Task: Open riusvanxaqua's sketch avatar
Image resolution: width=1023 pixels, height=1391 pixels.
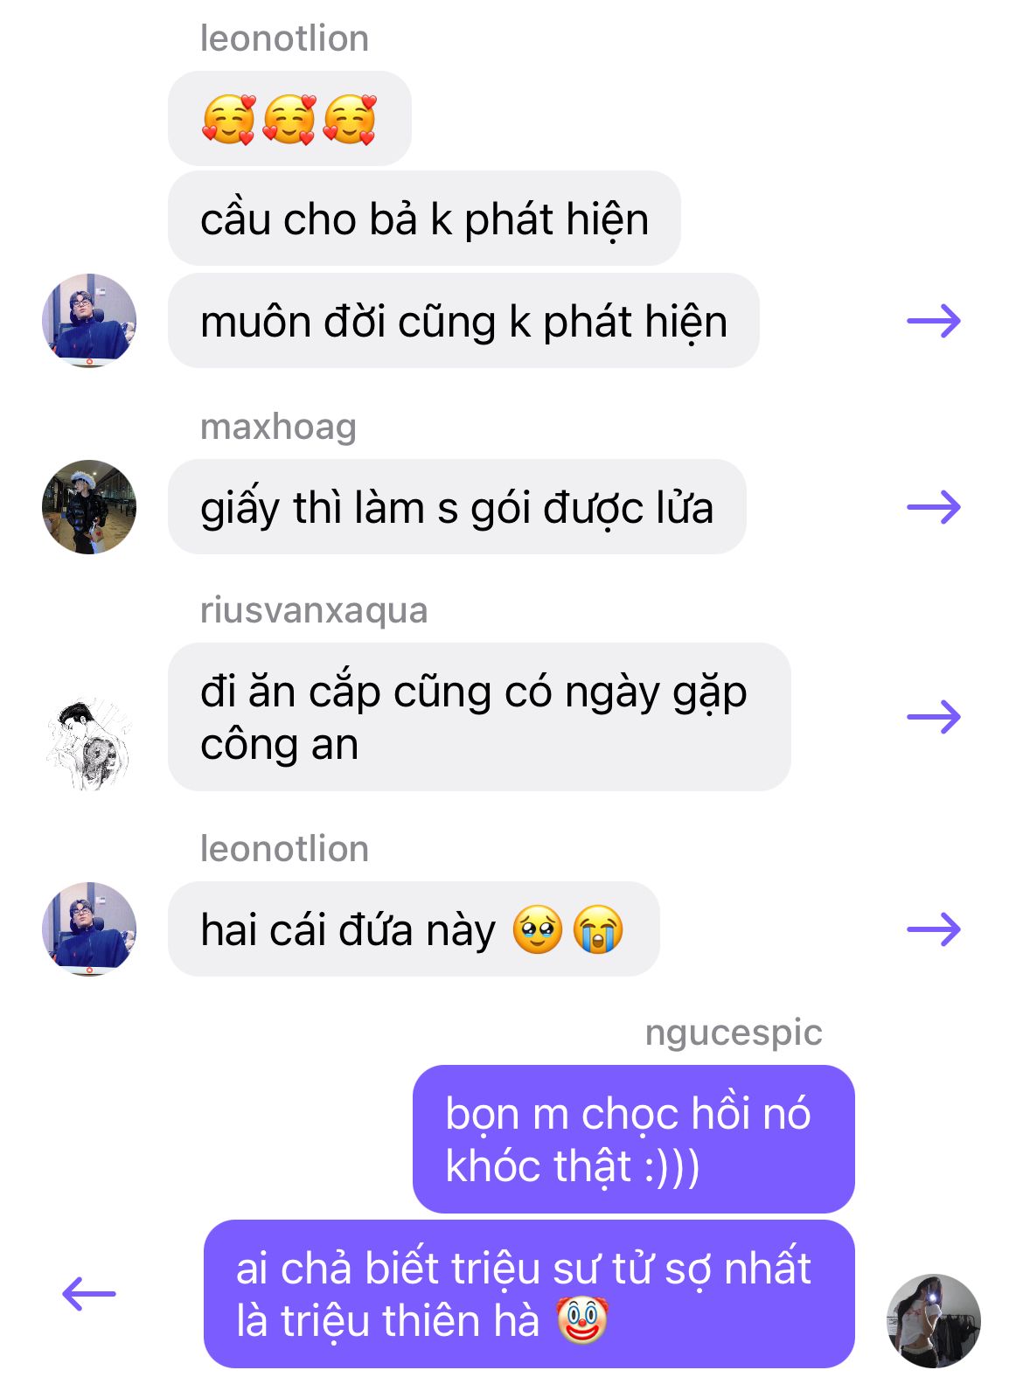Action: pos(89,743)
